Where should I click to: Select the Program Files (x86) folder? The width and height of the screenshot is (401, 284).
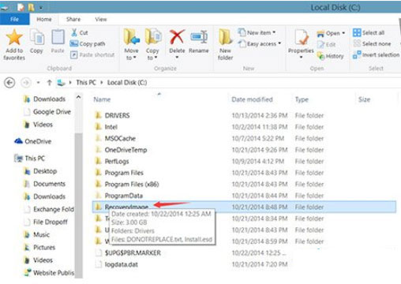132,184
